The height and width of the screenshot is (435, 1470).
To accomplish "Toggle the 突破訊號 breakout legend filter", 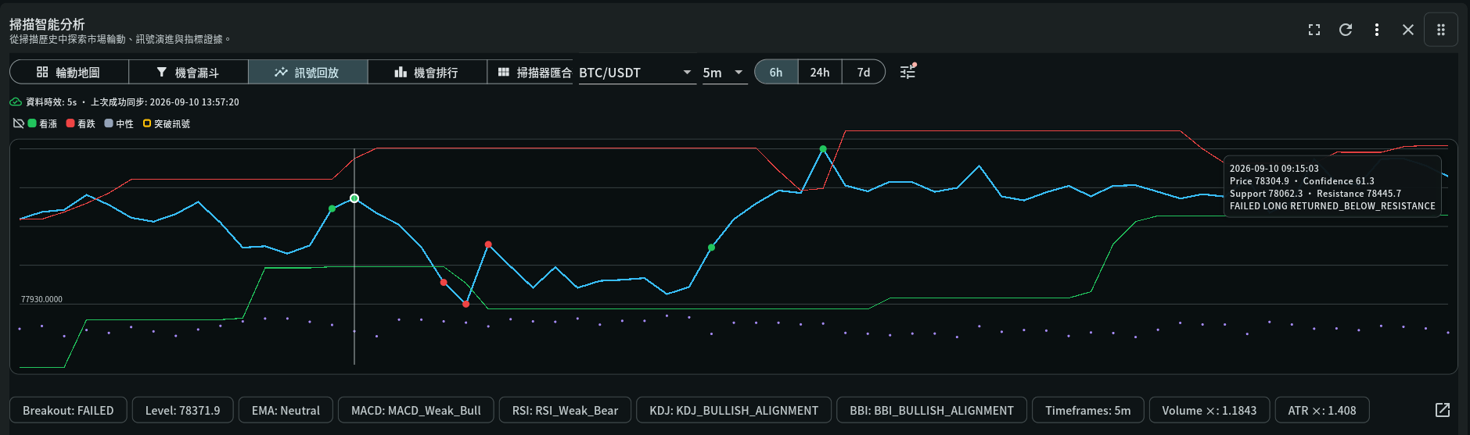I will coord(167,123).
